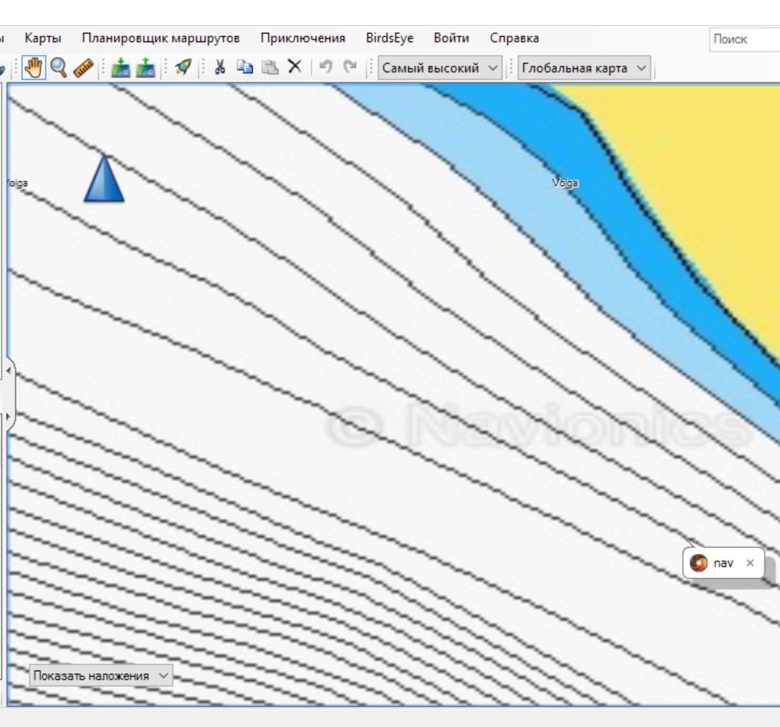Select the Pan hand tool

pos(34,68)
